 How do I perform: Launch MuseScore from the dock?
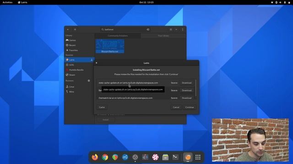pos(125,157)
